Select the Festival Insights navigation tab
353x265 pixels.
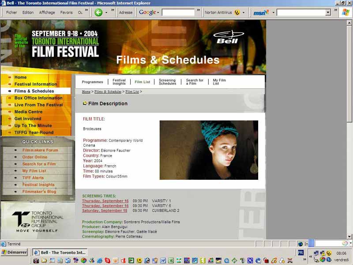tap(119, 82)
